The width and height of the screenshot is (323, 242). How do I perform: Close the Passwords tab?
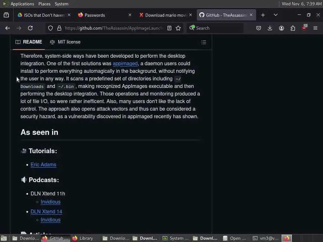click(130, 15)
